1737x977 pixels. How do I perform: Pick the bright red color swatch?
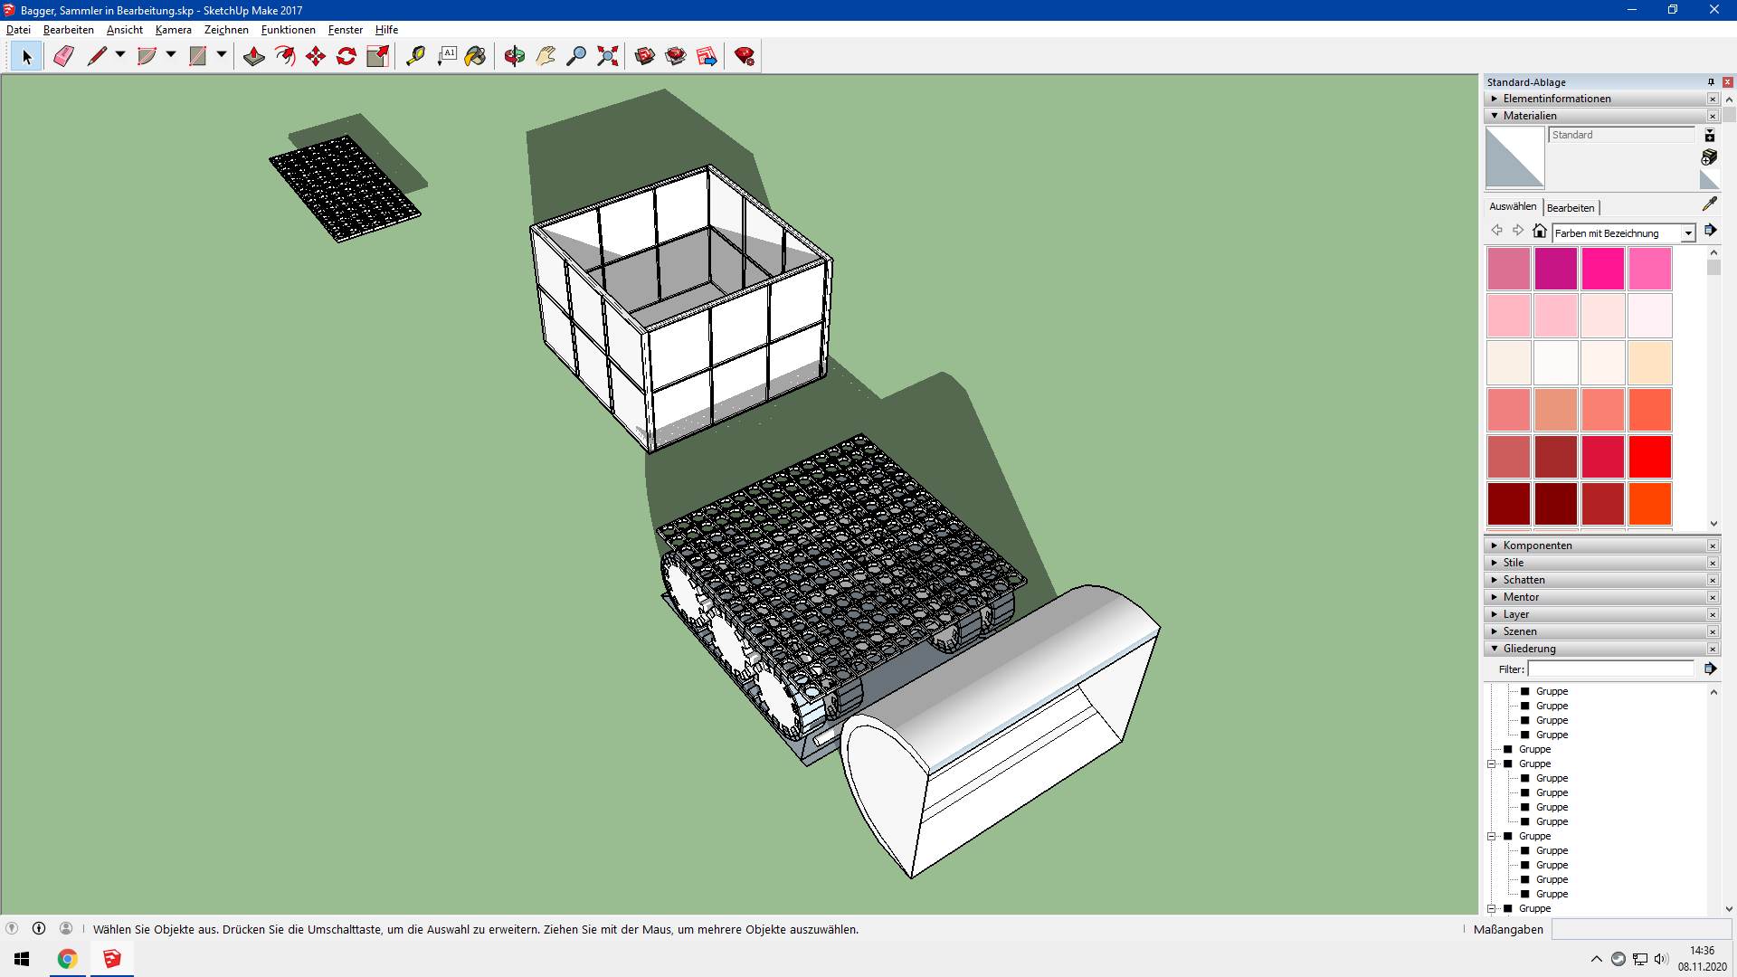pos(1650,457)
